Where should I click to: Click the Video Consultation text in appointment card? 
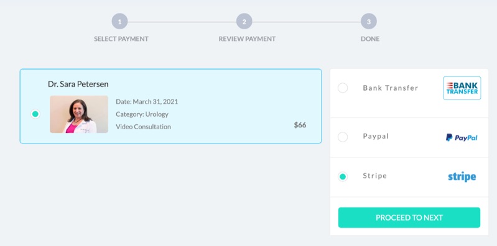tap(143, 127)
